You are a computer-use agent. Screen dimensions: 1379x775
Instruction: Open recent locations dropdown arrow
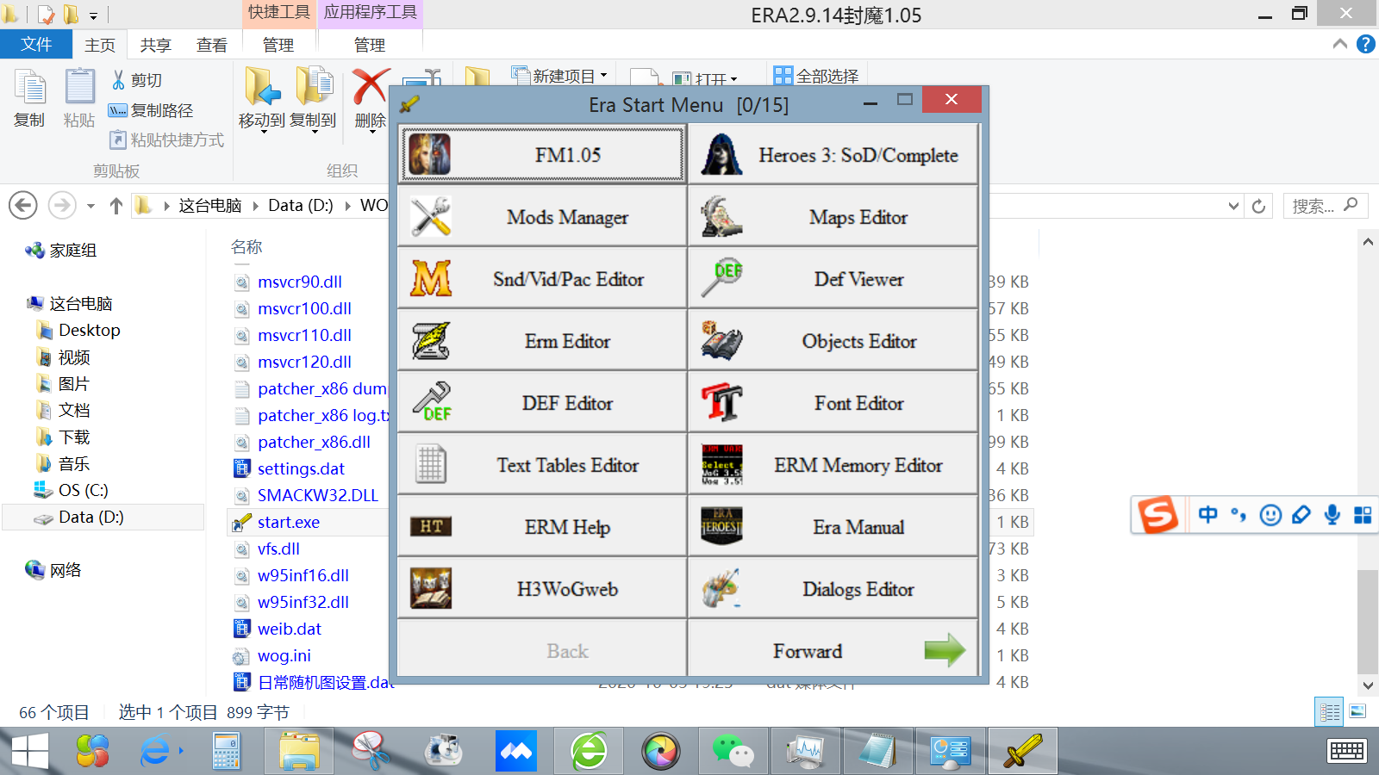coord(90,206)
